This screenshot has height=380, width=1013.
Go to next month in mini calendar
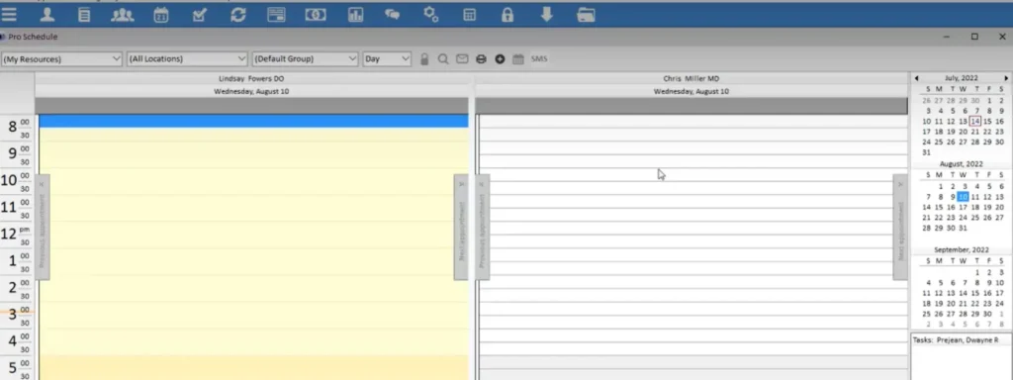(1005, 78)
